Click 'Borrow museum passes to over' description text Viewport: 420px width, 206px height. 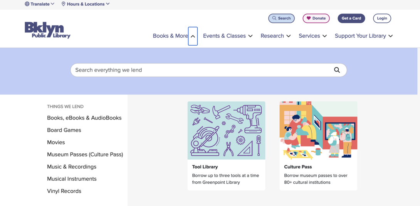coord(316,179)
